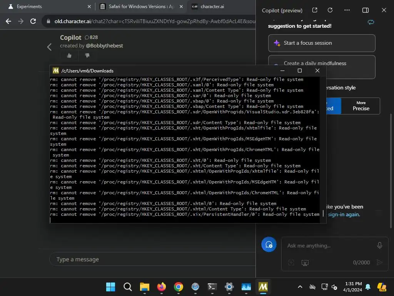This screenshot has width=394, height=296.
Task: Choose the Balanced conversation style
Action: [334, 106]
